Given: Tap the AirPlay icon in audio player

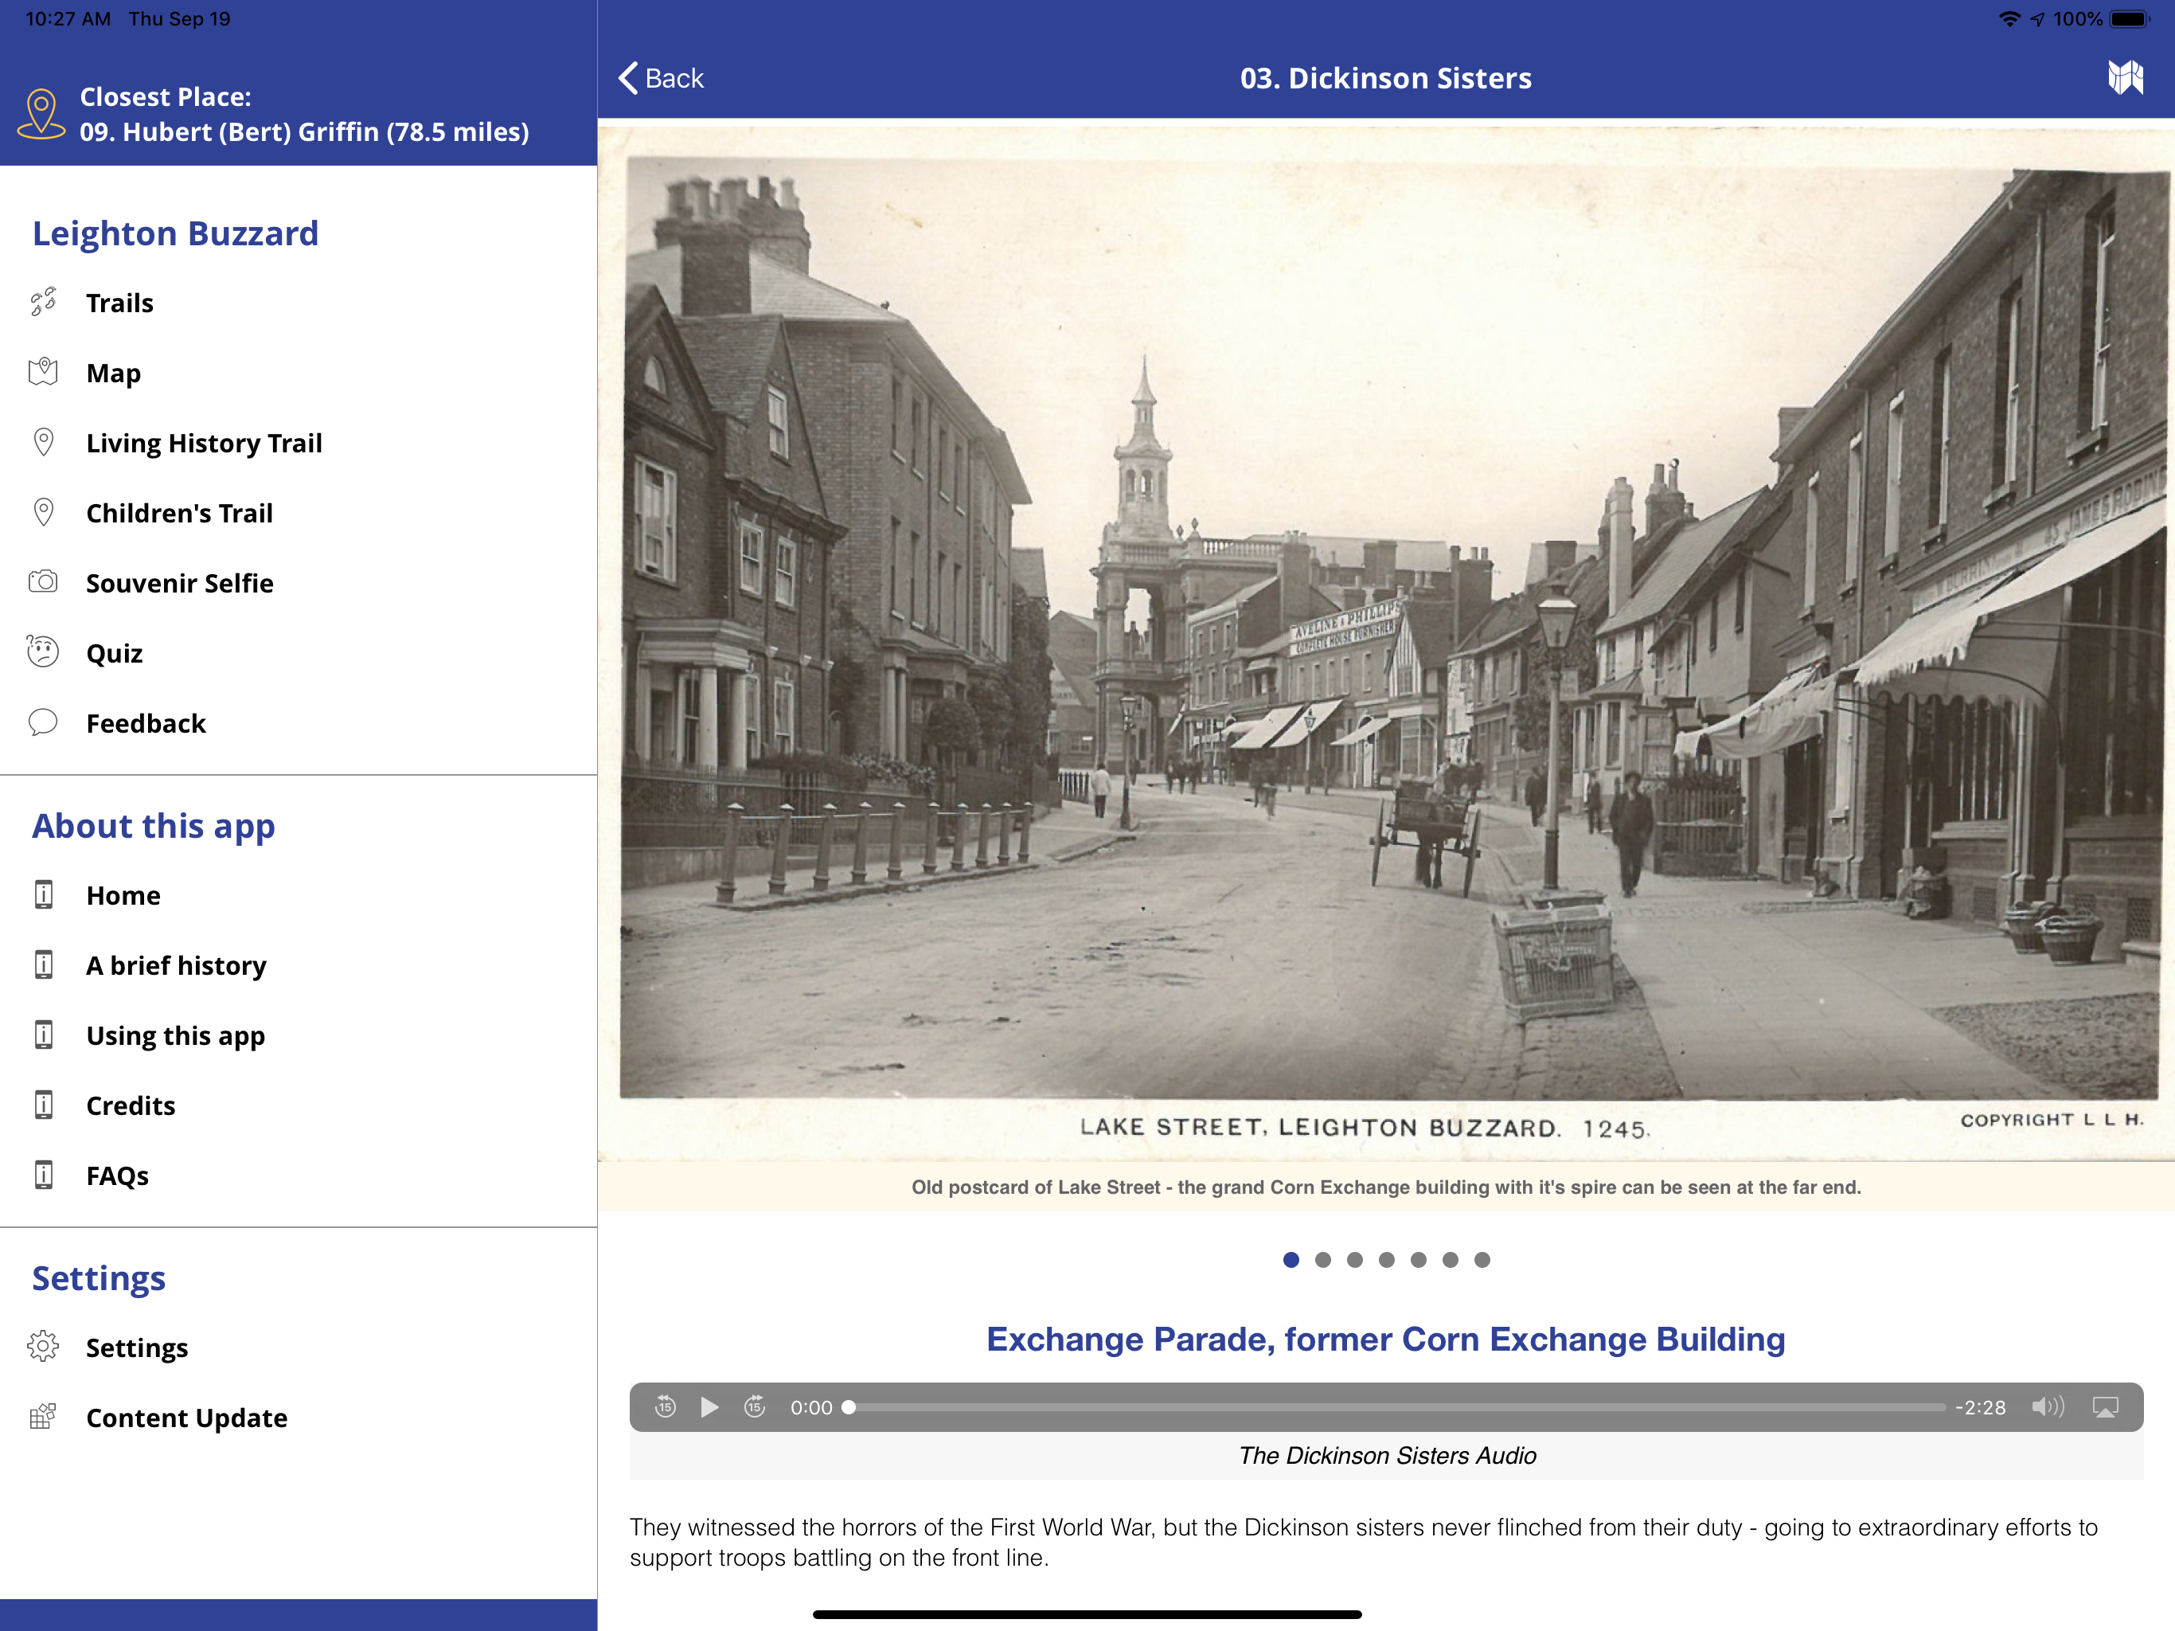Looking at the screenshot, I should click(2105, 1406).
